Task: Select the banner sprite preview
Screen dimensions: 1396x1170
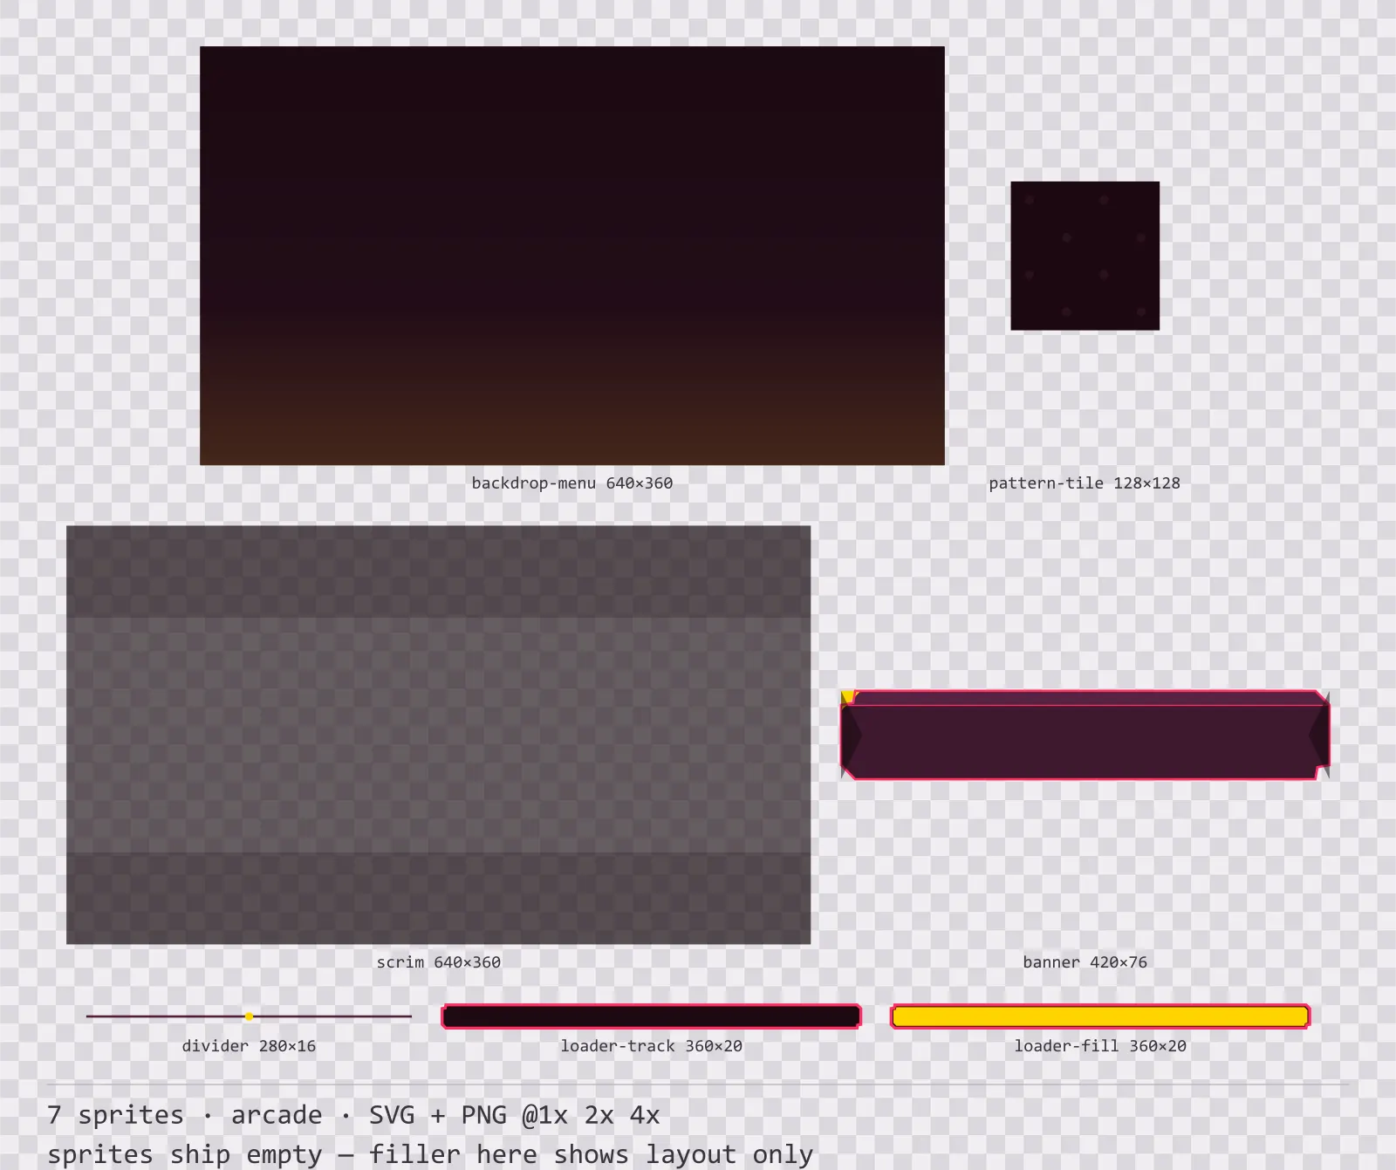Action: [1085, 735]
